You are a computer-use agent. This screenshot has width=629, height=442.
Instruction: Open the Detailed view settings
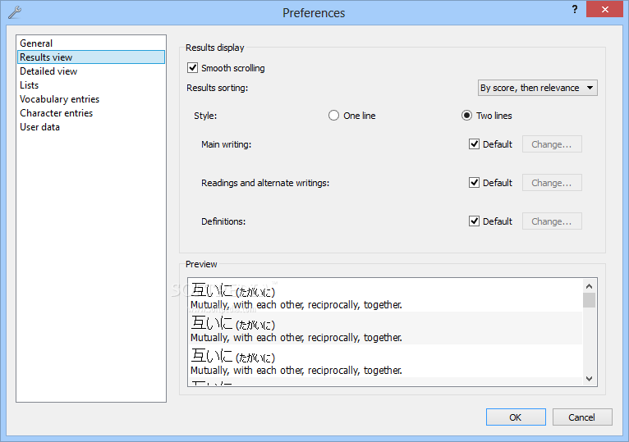click(x=91, y=71)
